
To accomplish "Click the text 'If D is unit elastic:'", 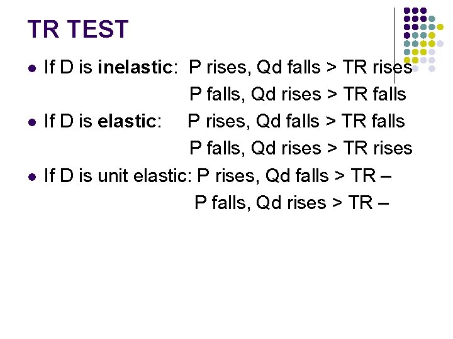I will tap(118, 176).
